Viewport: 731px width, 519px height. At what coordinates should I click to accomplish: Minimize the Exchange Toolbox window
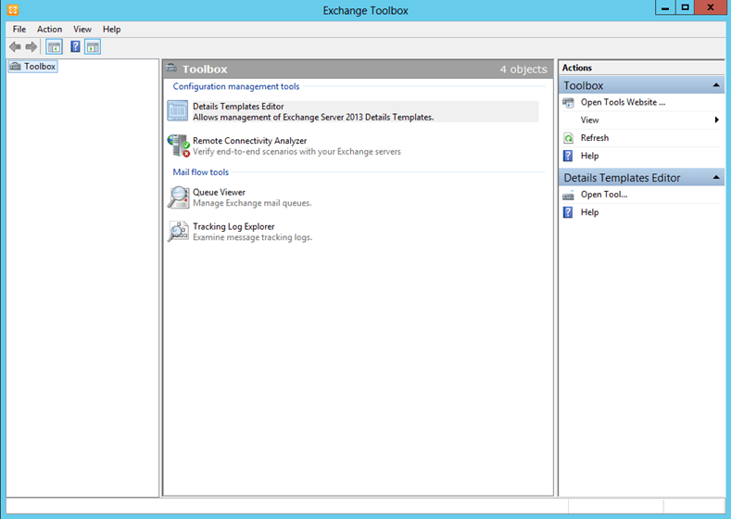665,8
